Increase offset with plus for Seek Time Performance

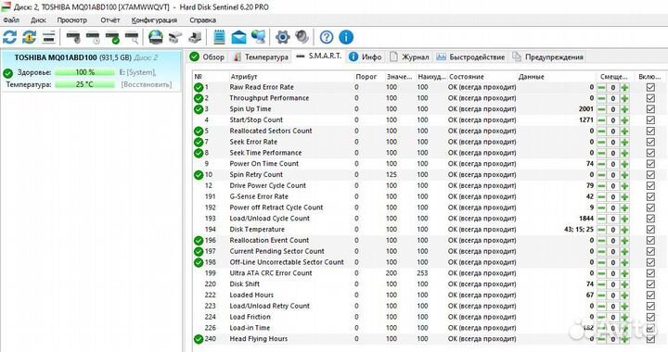pyautogui.click(x=624, y=153)
